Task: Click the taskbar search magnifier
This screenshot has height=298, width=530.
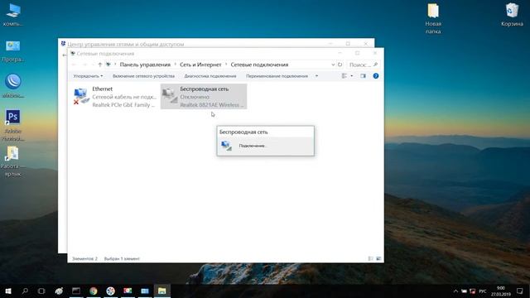Action: point(25,291)
